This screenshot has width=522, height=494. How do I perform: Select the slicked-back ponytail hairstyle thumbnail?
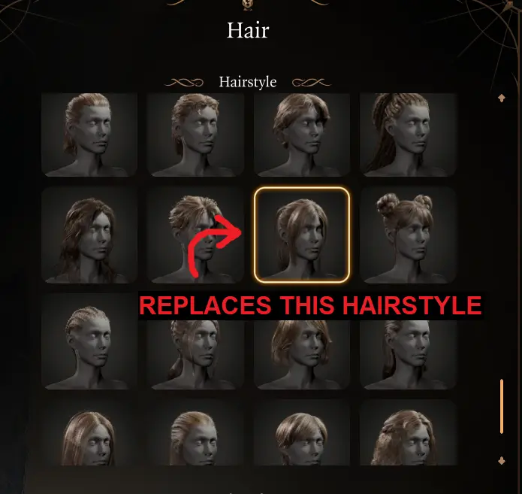[89, 135]
